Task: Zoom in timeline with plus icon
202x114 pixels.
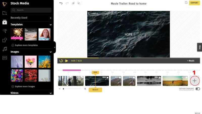Action: [85, 89]
